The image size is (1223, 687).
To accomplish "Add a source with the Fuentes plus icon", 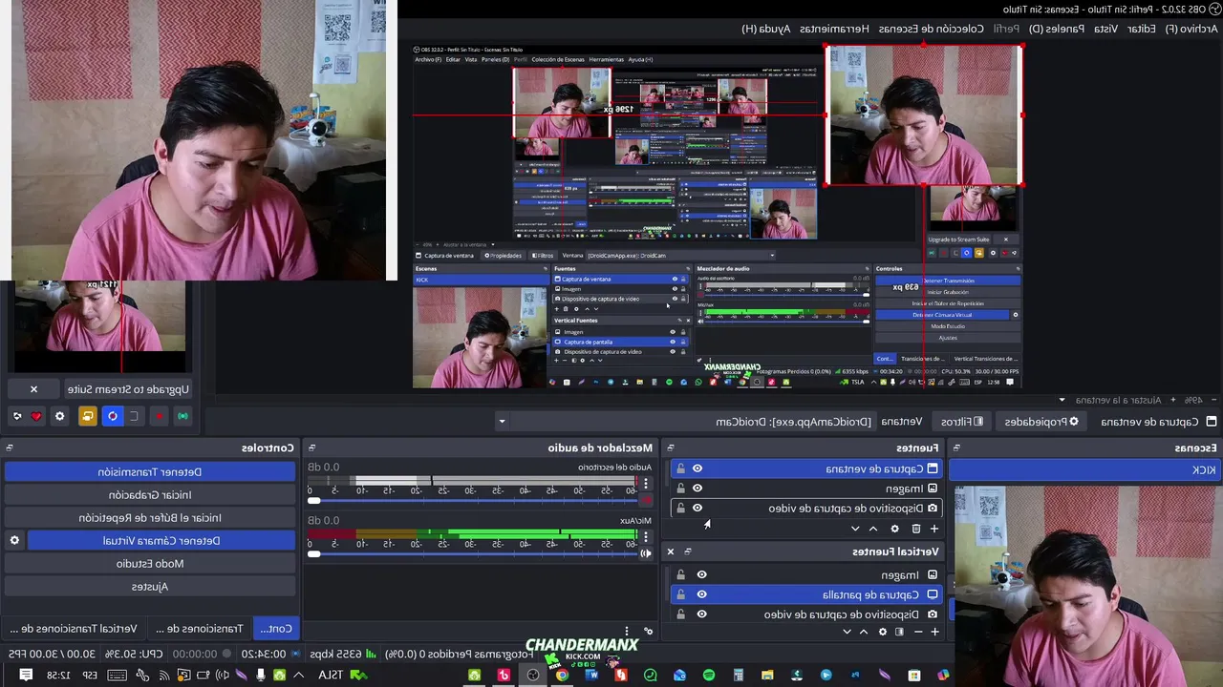I will (934, 529).
